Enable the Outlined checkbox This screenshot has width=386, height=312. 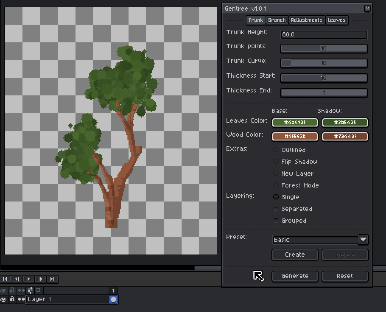pyautogui.click(x=276, y=150)
